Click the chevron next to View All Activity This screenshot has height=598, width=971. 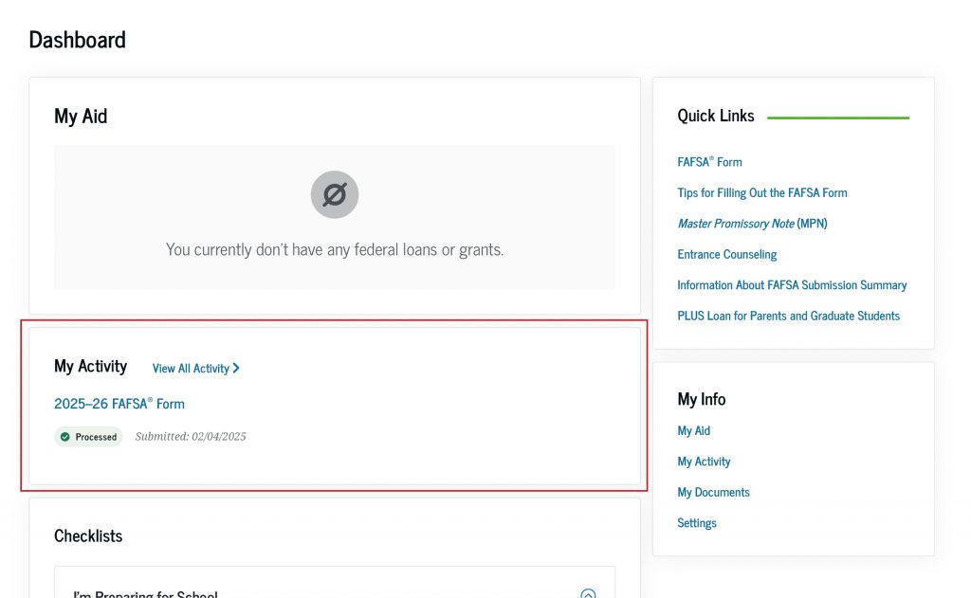pos(236,369)
